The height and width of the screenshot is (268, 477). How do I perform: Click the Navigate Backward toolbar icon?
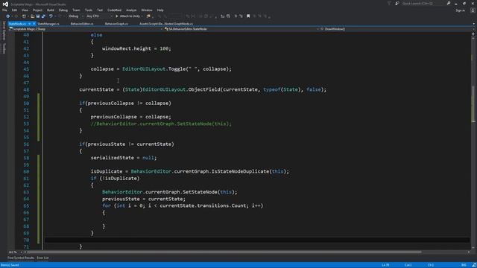tap(8, 16)
